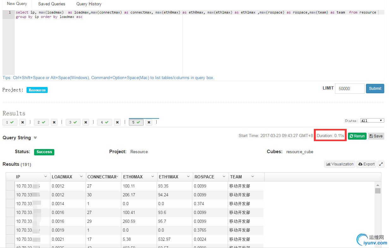Close result tab 4 with x icon
Viewport: 389px width, 248px height.
[x=117, y=122]
